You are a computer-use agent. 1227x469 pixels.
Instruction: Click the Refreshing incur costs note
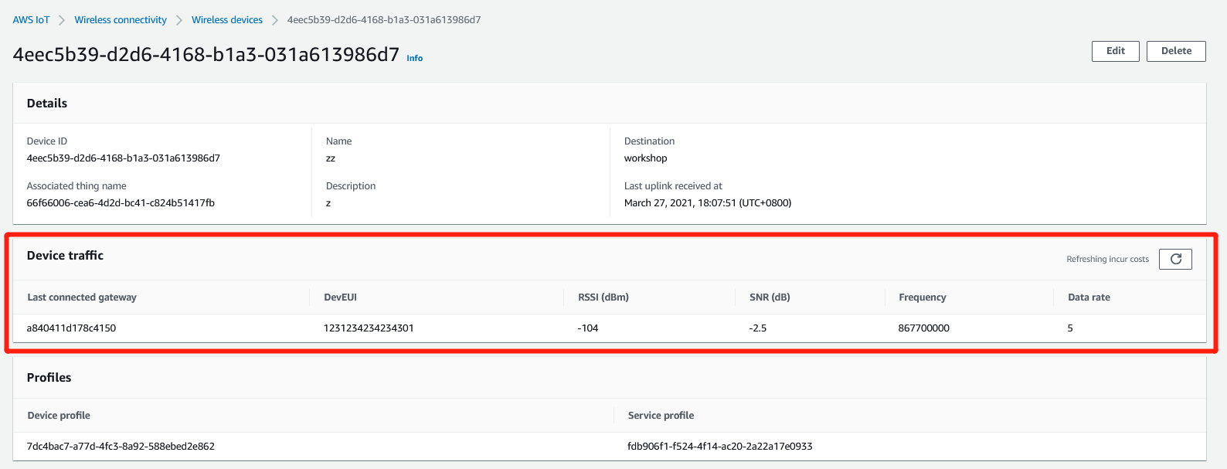click(x=1107, y=260)
